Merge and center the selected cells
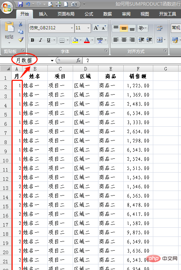This screenshot has height=270, width=181. (160, 40)
